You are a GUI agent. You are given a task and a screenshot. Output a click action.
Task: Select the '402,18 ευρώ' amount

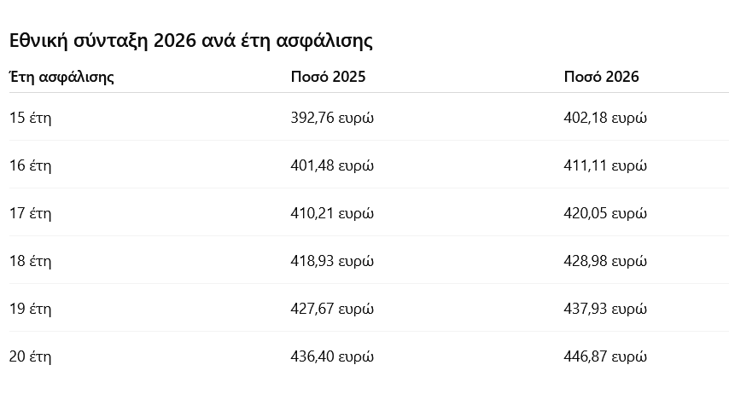(x=605, y=118)
